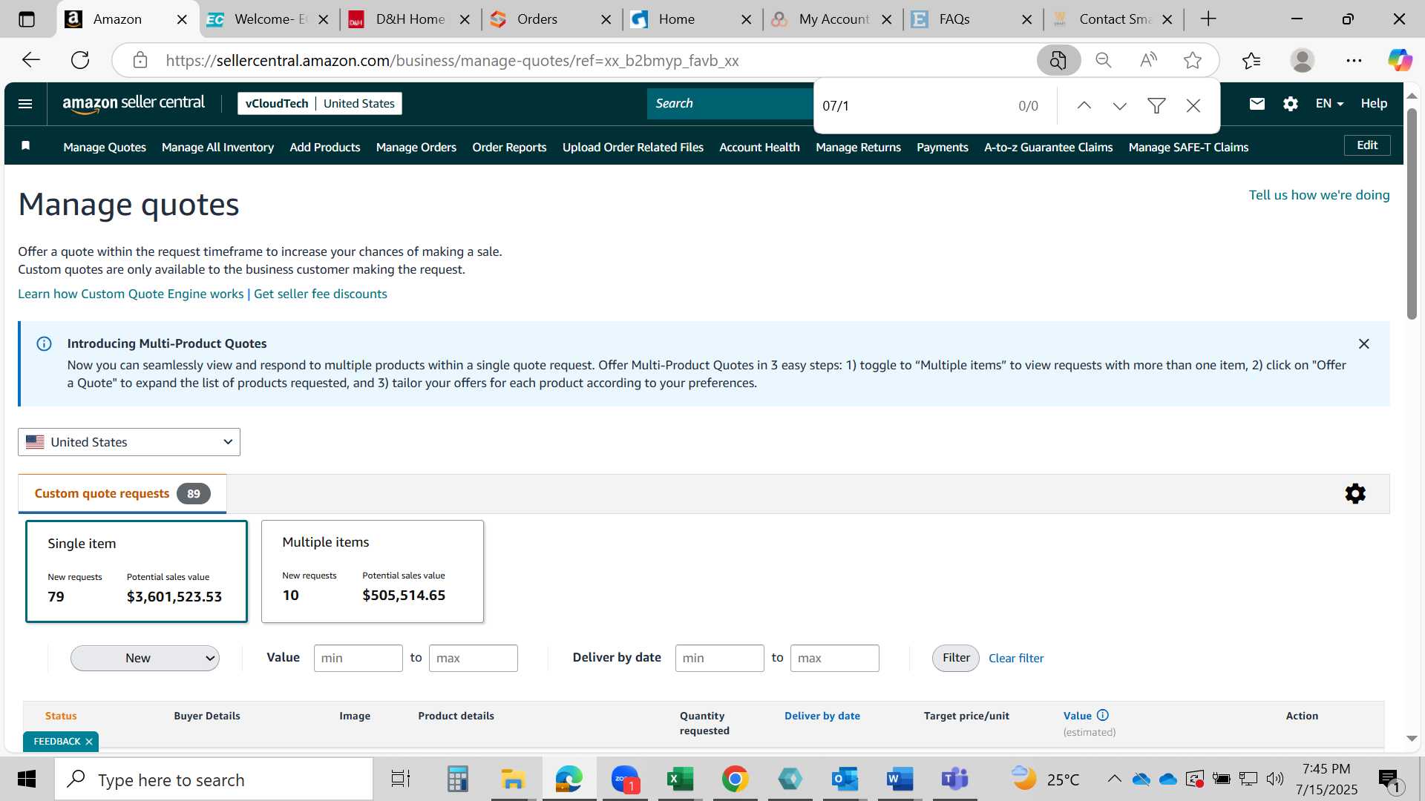The image size is (1425, 801).
Task: View site information lock icon
Action: tap(140, 60)
